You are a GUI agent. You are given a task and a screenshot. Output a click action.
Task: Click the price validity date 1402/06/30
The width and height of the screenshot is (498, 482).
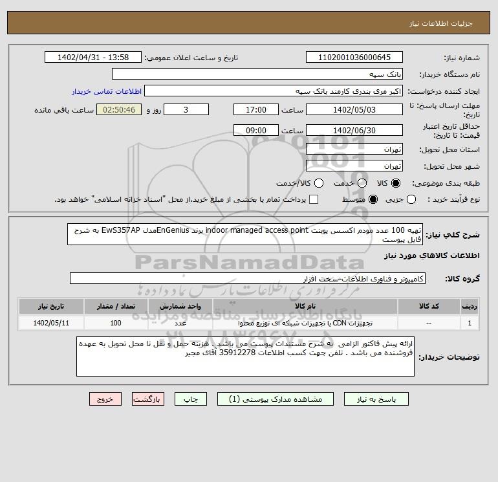point(354,130)
